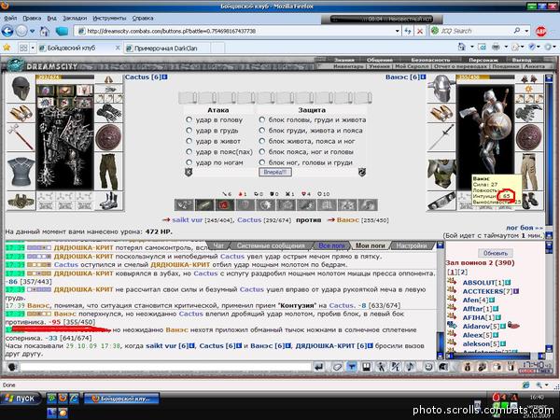Click the 'Обновить' button

[x=496, y=253]
